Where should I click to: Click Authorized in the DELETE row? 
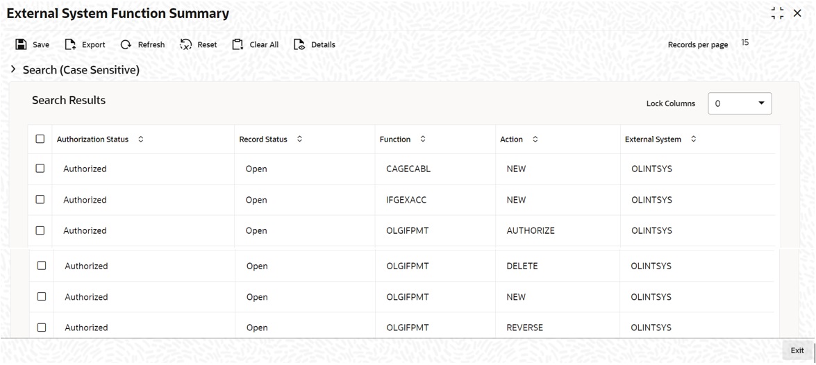click(86, 266)
